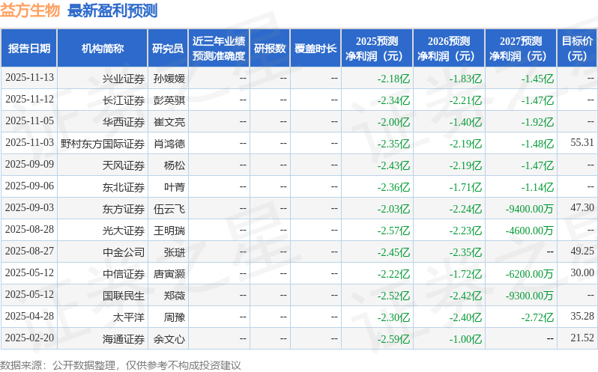Click the date 2025-08-27
The image size is (598, 372).
[x=29, y=251]
